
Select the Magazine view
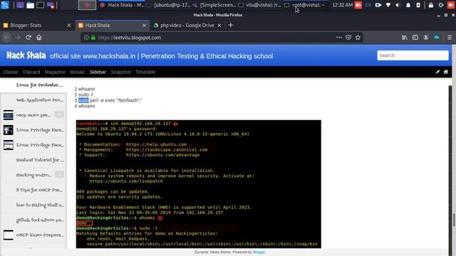click(55, 72)
